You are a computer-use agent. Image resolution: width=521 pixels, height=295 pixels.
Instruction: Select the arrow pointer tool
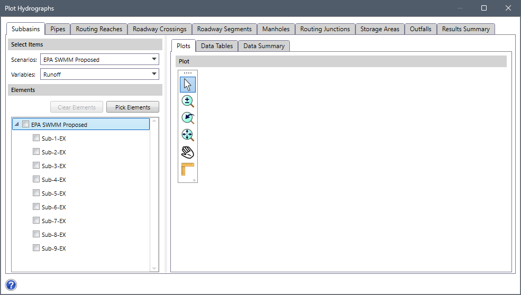coord(188,85)
